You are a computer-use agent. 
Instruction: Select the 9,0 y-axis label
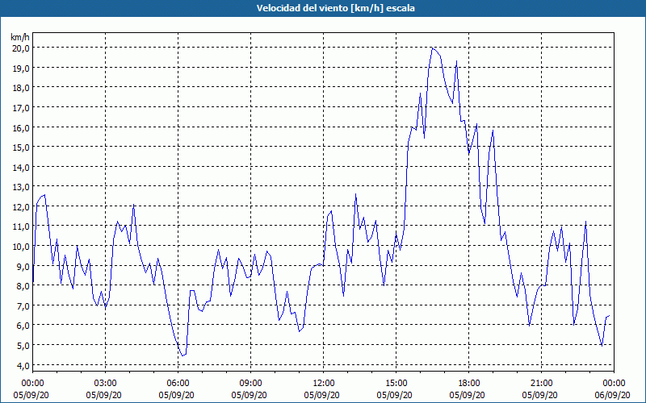point(23,266)
